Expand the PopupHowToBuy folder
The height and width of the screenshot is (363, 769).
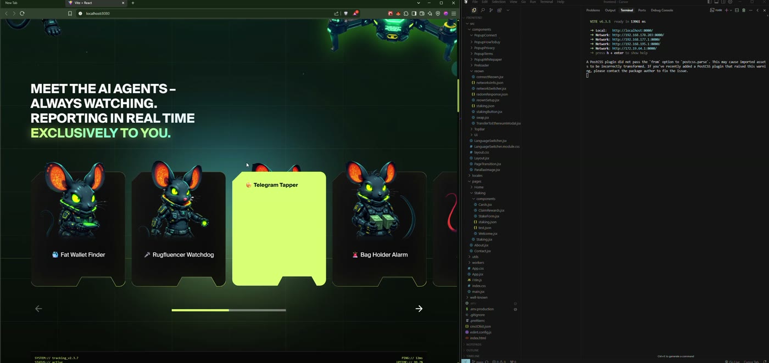tap(487, 42)
